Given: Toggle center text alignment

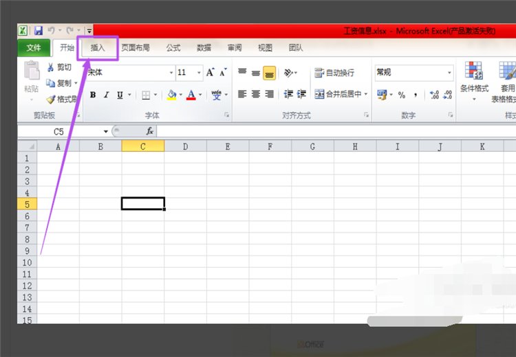Looking at the screenshot, I should tap(256, 94).
